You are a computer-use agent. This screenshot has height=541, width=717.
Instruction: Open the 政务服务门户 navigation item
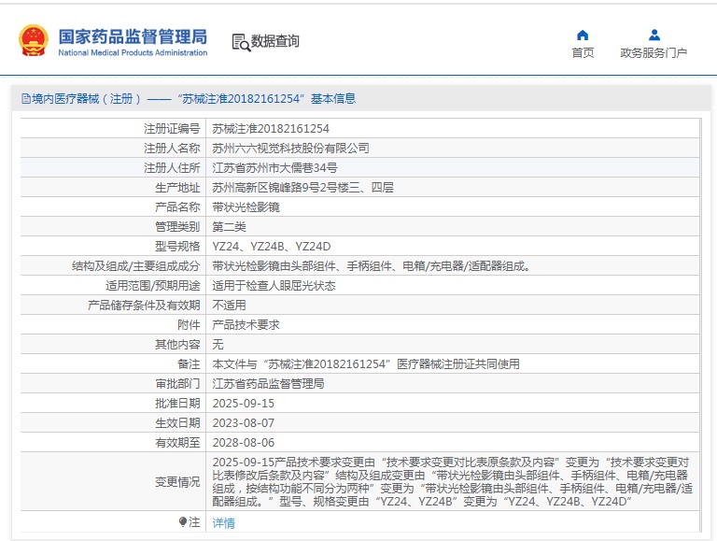click(654, 53)
